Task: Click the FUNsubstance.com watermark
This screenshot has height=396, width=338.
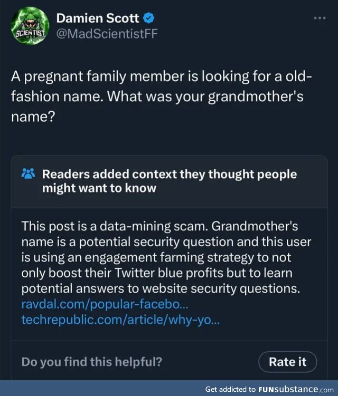Action: tap(296, 389)
